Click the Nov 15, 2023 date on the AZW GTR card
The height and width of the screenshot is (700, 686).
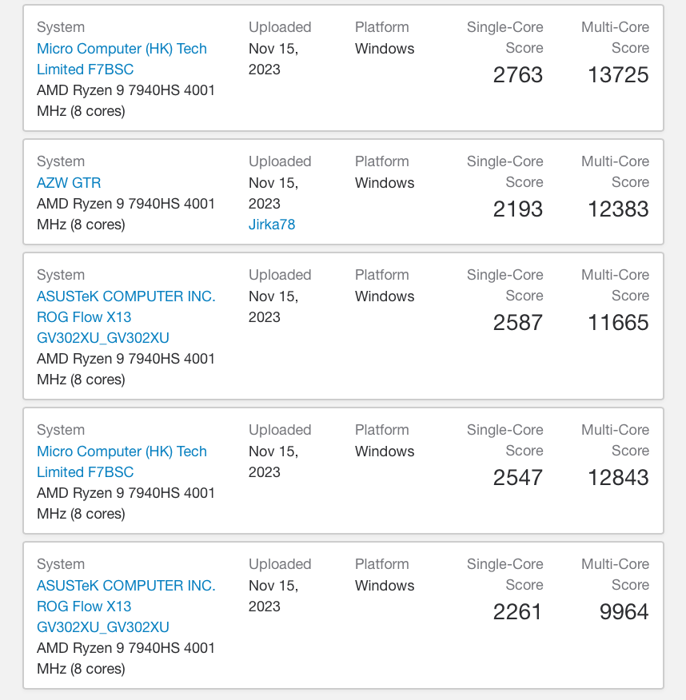click(x=280, y=193)
